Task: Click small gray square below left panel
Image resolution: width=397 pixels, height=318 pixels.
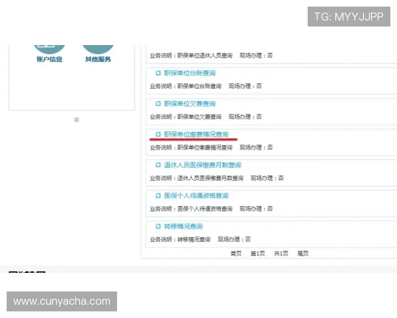Action: point(77,119)
